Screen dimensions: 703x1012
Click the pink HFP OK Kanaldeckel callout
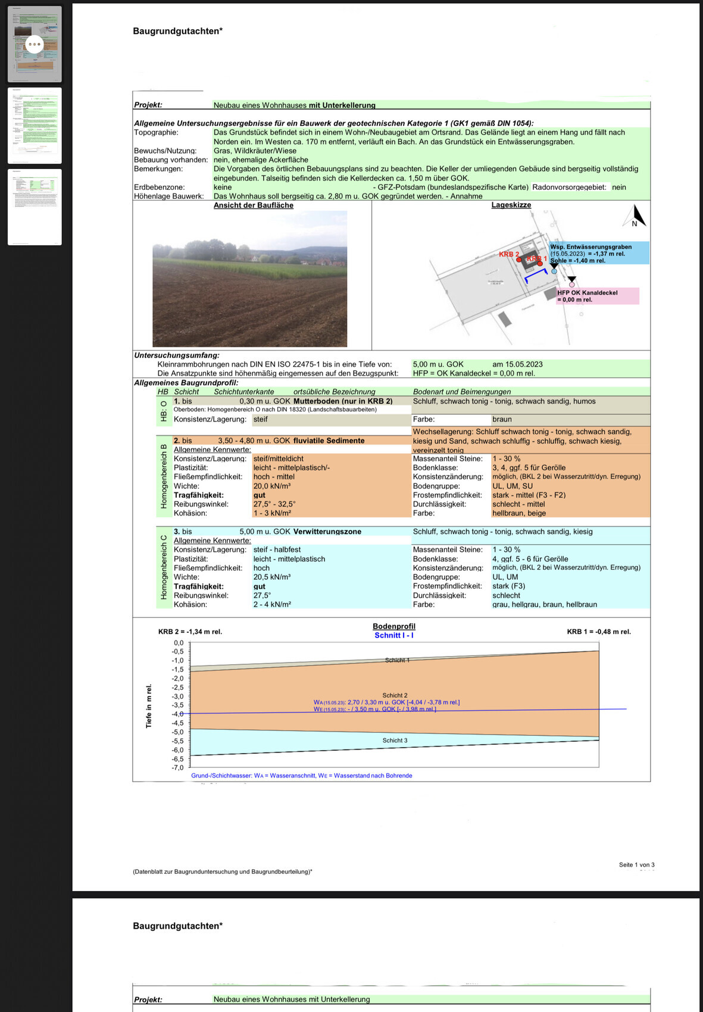[597, 296]
